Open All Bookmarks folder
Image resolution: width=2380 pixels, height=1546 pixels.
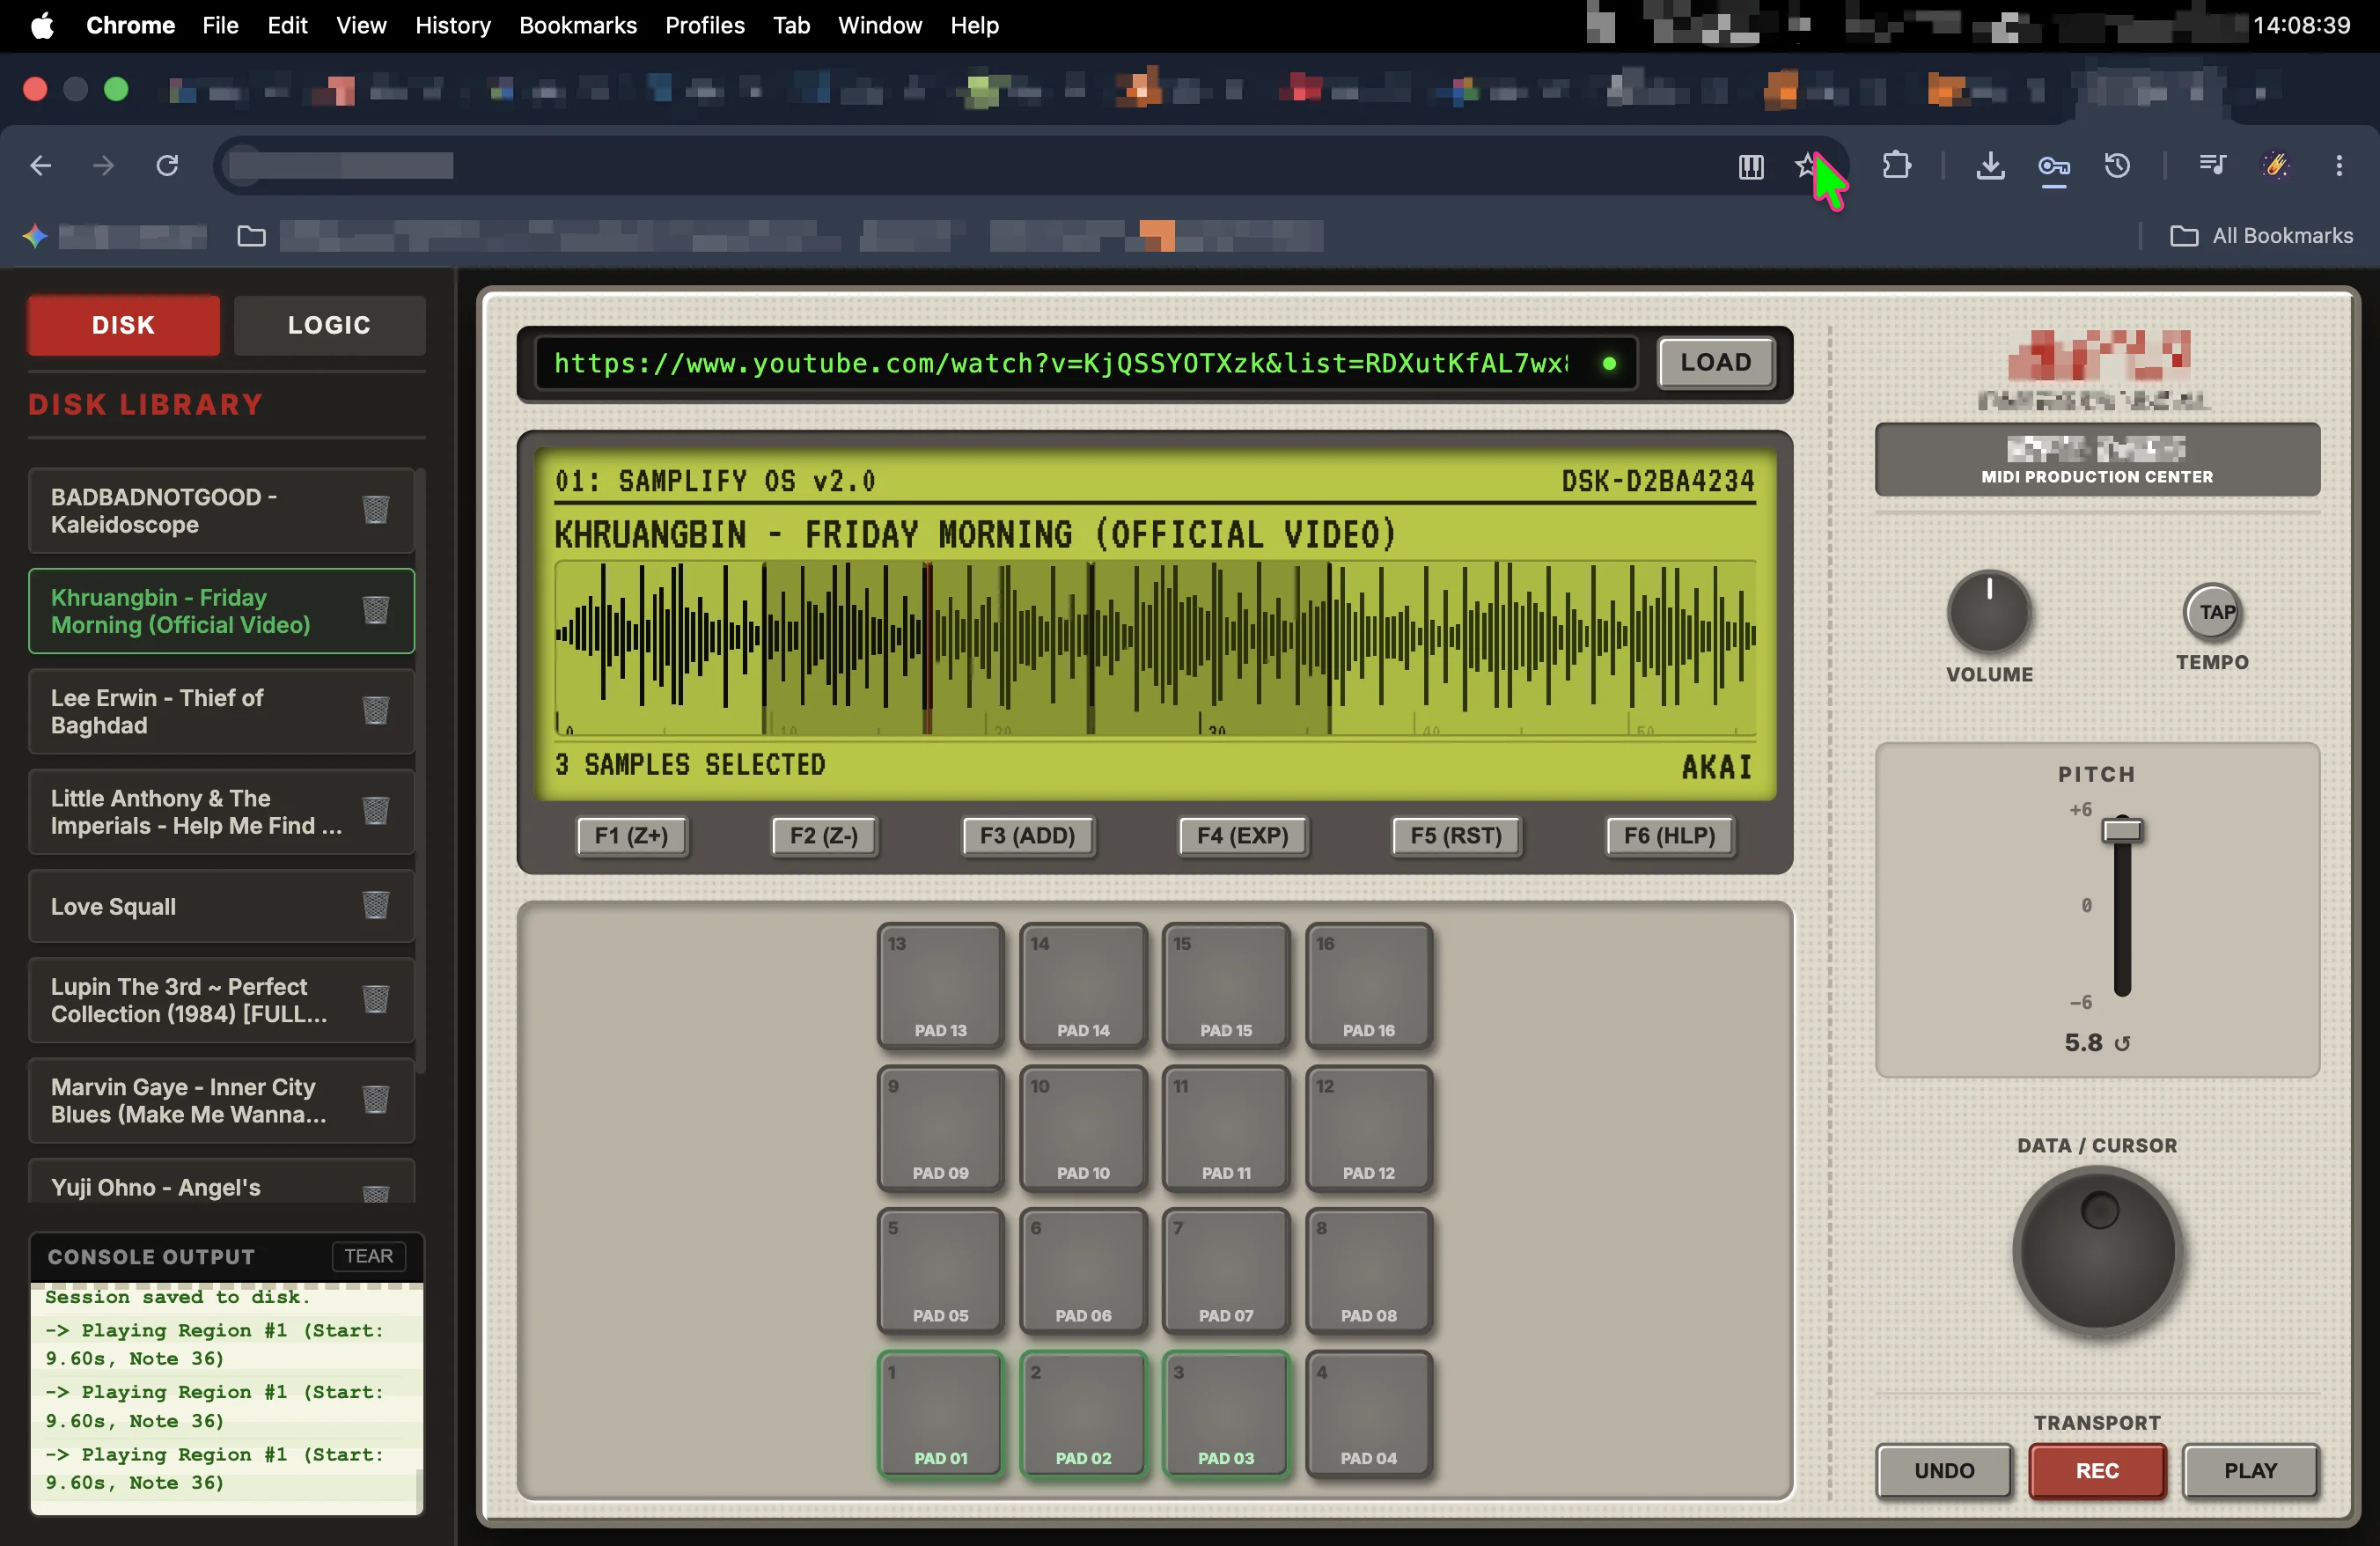2261,236
